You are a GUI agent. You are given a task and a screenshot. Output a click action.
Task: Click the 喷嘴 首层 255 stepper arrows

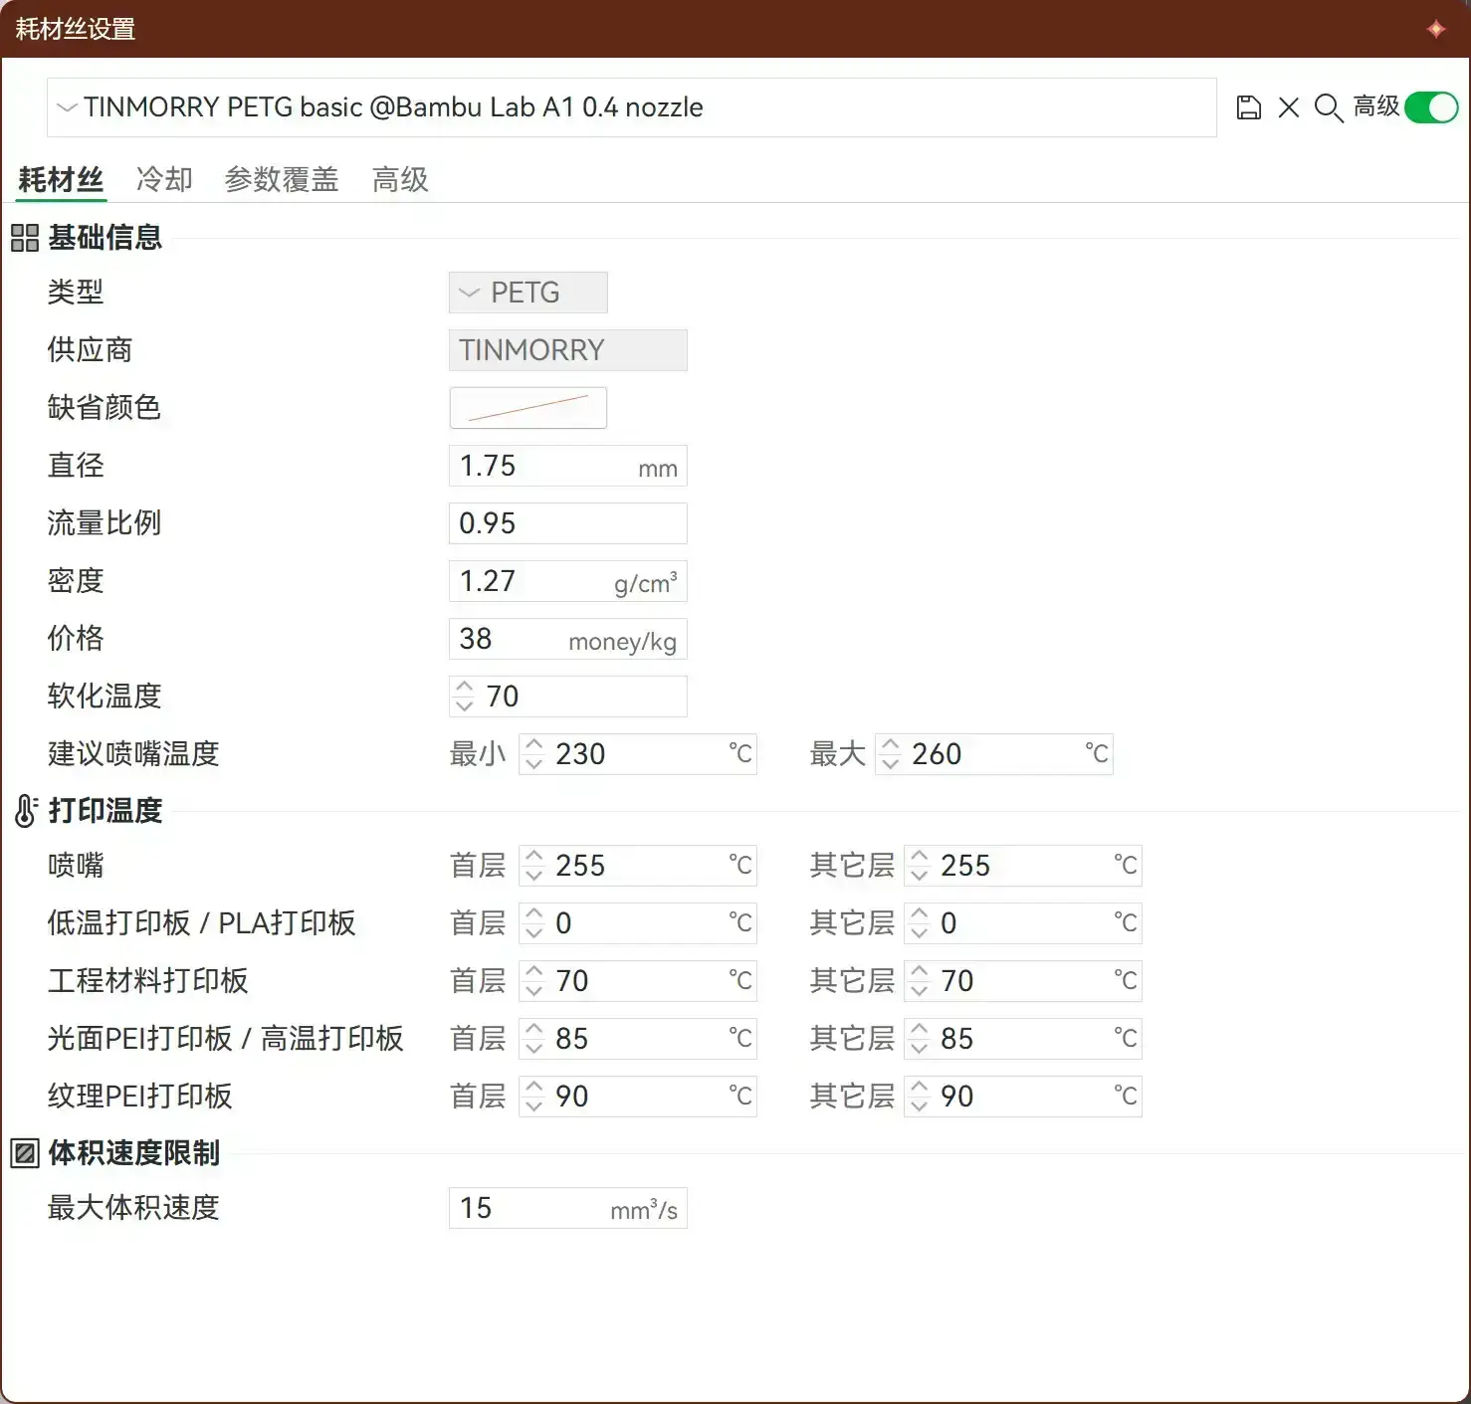(534, 866)
